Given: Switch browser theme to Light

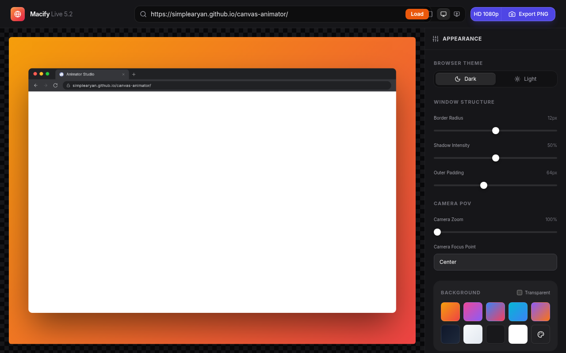Looking at the screenshot, I should click(x=525, y=79).
